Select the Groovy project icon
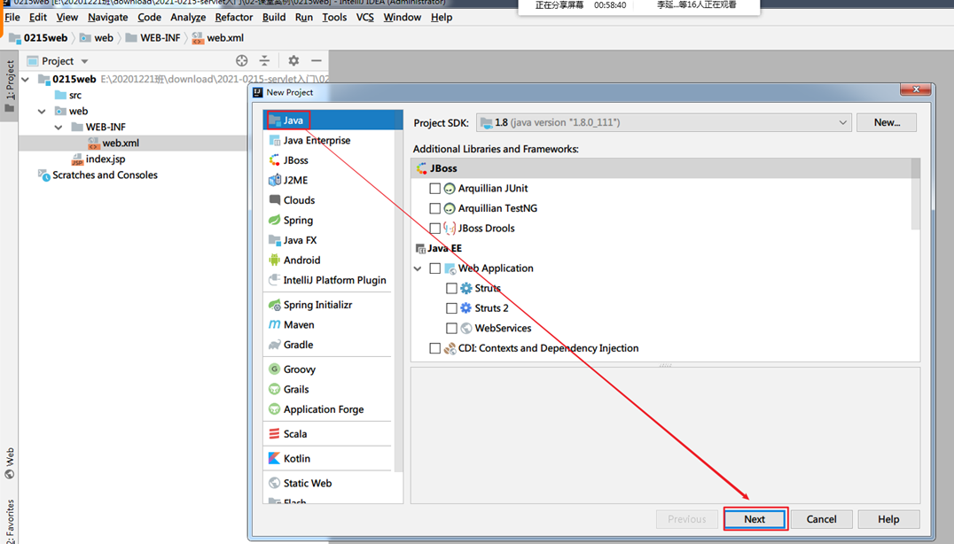This screenshot has height=544, width=954. click(275, 369)
